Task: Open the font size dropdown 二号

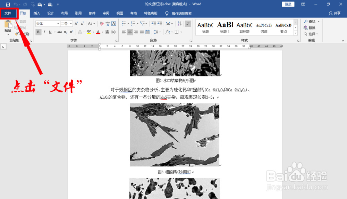Action: 71,24
